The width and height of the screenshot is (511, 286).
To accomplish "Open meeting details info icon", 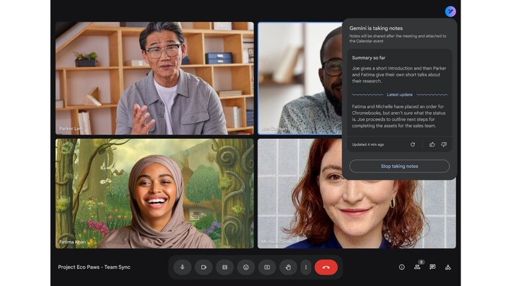I will click(x=402, y=267).
